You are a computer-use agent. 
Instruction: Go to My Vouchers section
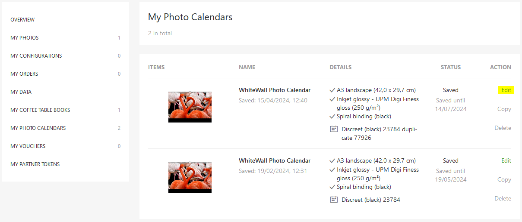click(x=28, y=146)
